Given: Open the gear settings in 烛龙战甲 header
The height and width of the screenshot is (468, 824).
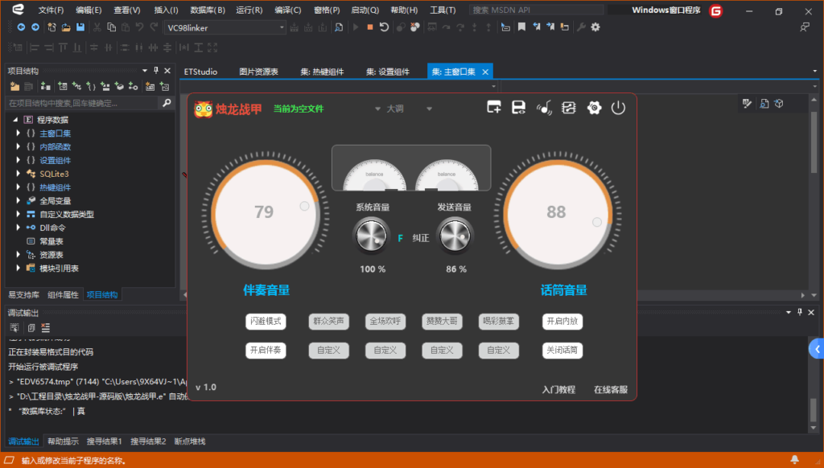Looking at the screenshot, I should click(594, 108).
